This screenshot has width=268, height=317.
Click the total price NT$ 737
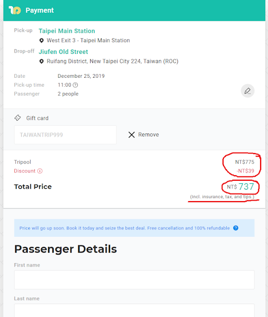click(x=240, y=187)
